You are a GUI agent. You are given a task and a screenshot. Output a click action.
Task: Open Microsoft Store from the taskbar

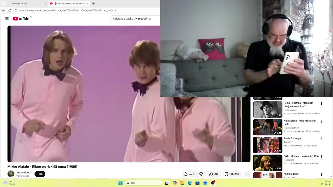click(x=197, y=183)
